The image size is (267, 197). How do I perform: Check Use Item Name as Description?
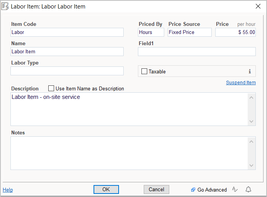51,88
